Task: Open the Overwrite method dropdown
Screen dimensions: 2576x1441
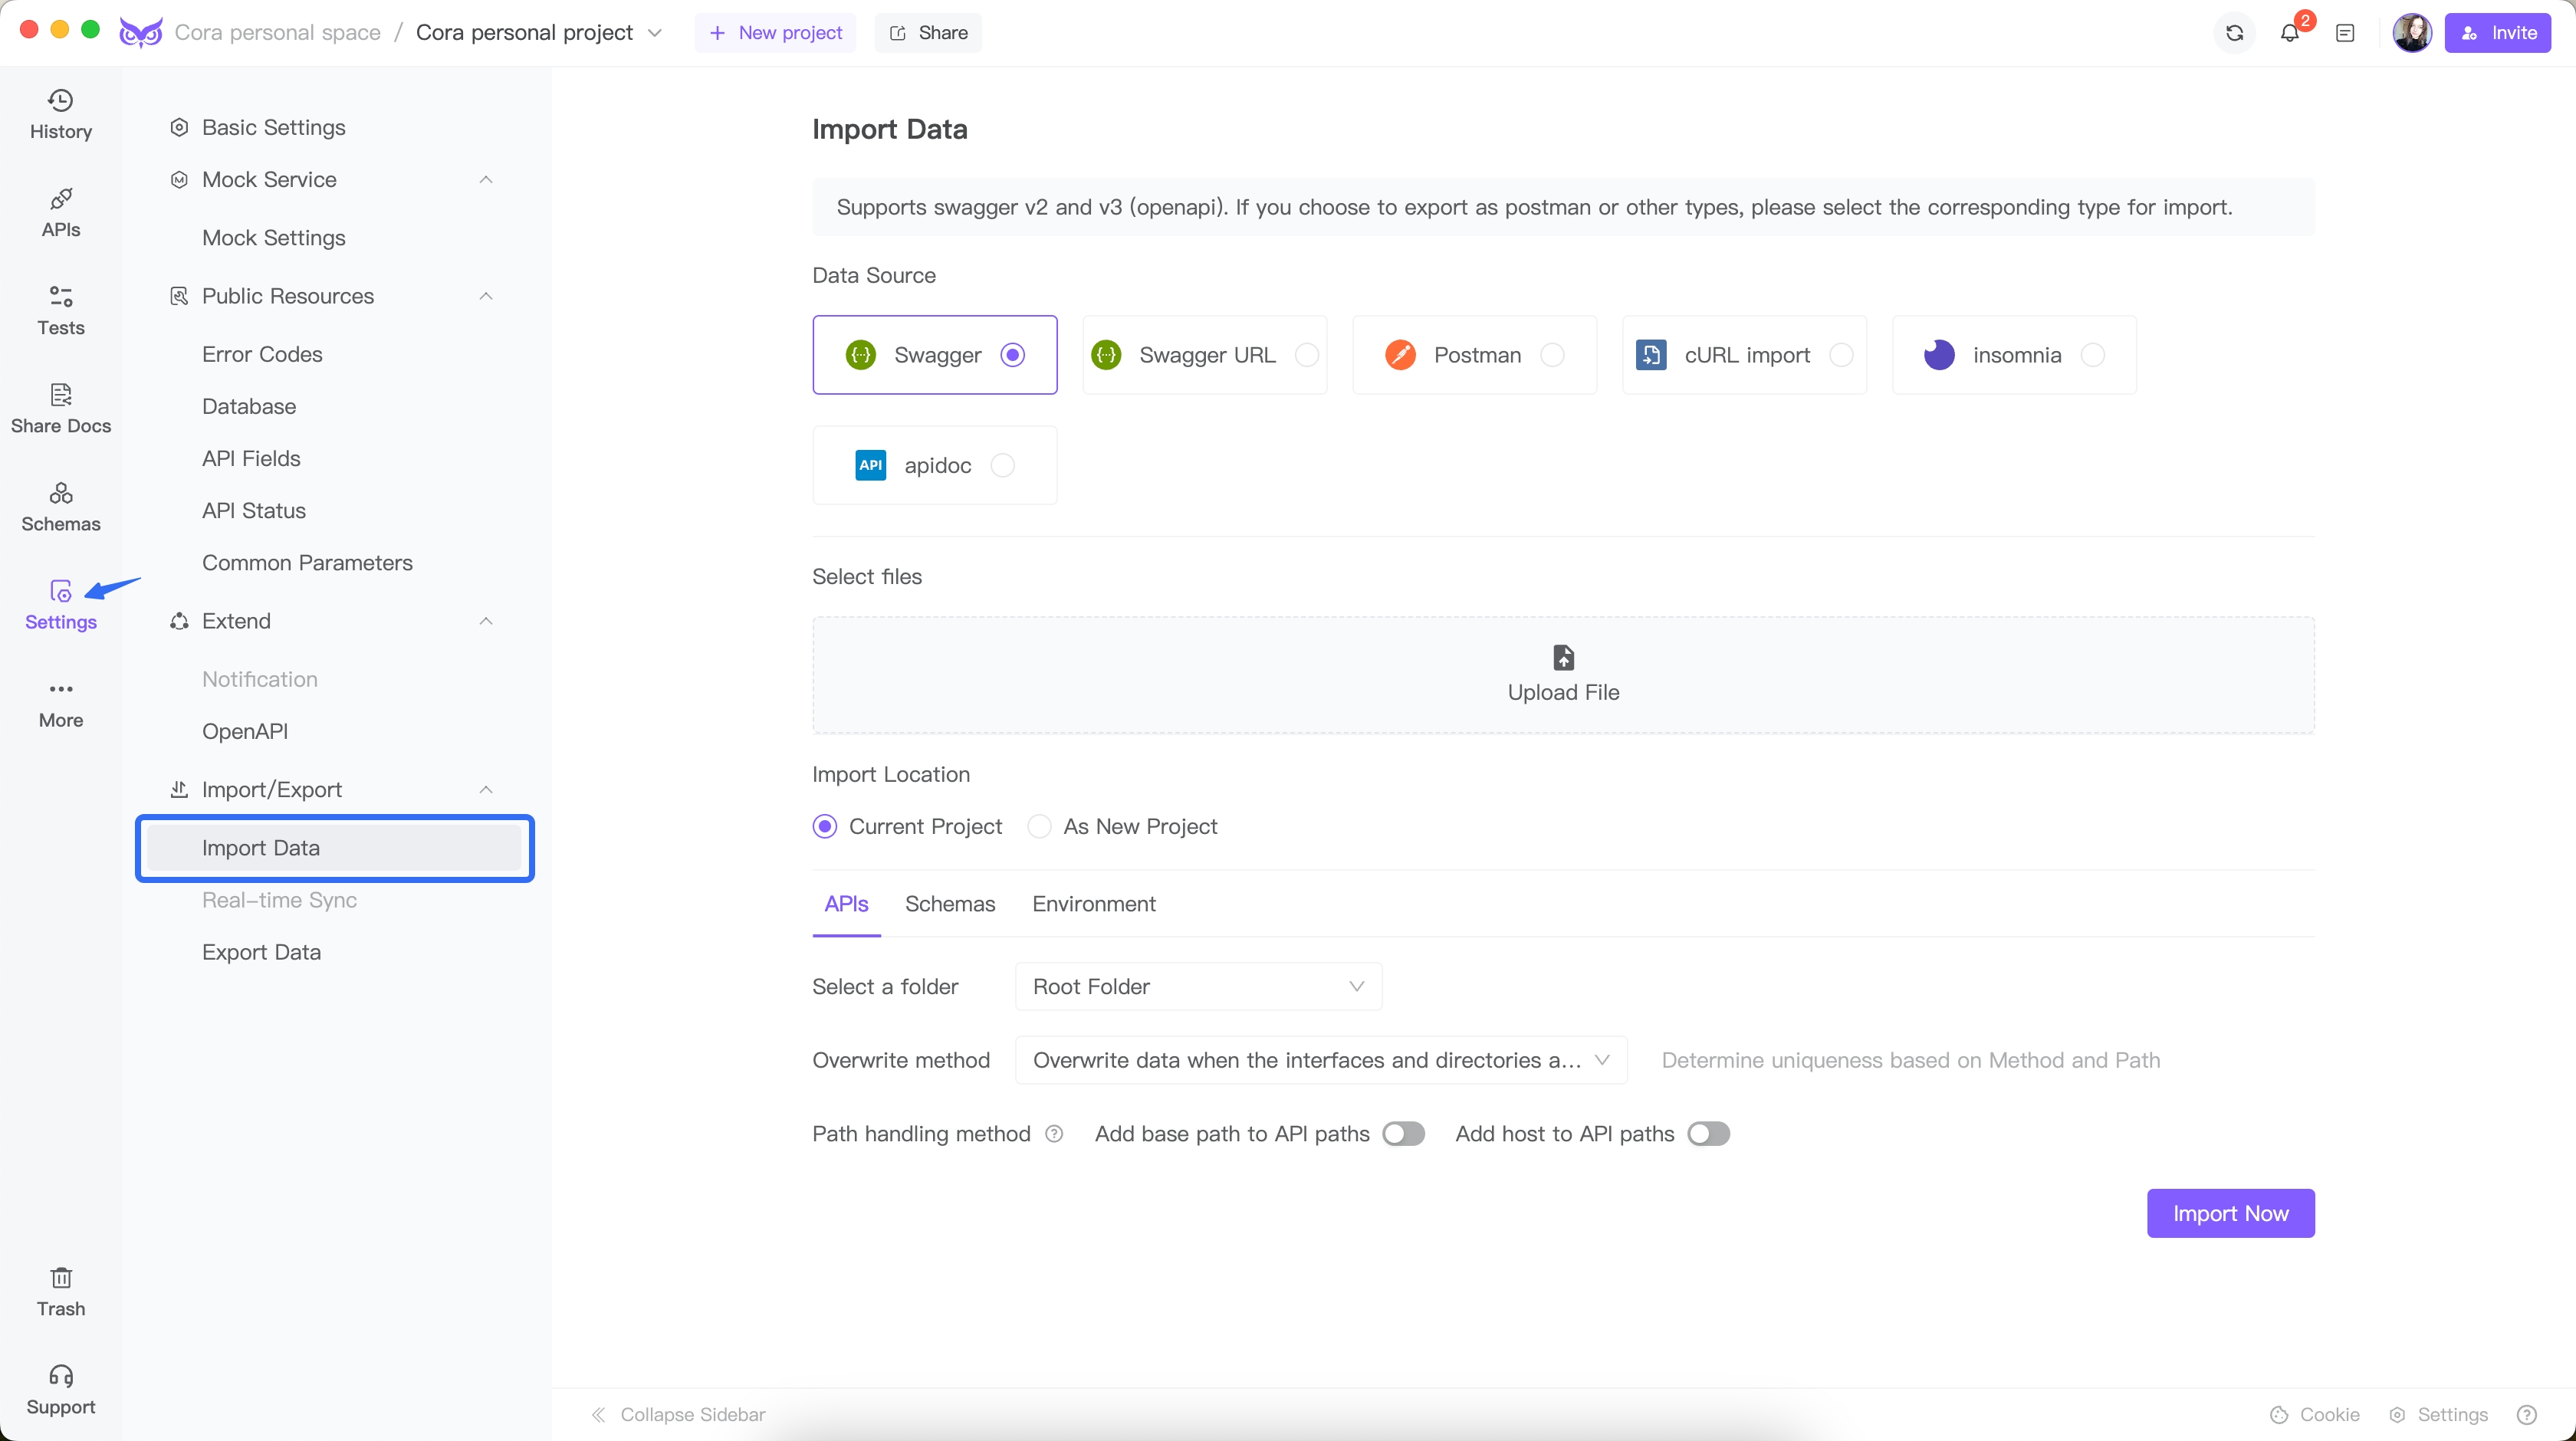Action: [1318, 1059]
